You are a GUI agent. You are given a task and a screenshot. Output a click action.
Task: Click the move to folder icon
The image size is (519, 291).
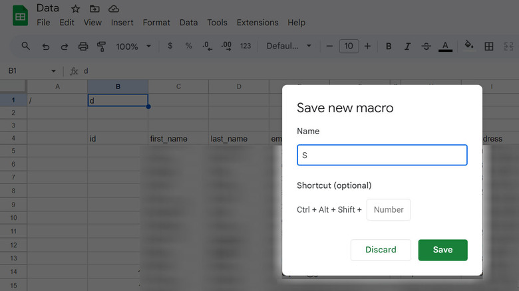(94, 9)
